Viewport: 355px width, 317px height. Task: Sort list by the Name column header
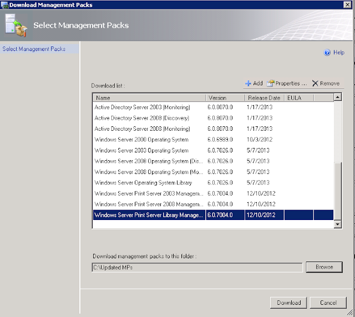(x=149, y=98)
